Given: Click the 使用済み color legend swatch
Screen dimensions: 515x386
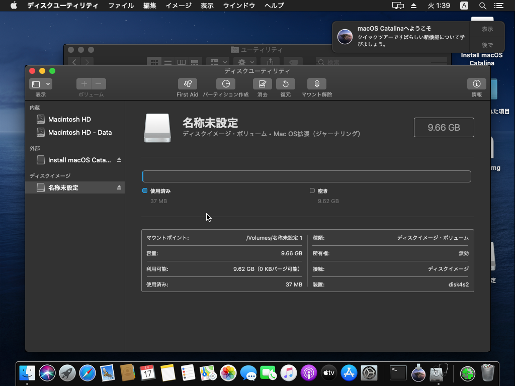Looking at the screenshot, I should click(x=145, y=190).
